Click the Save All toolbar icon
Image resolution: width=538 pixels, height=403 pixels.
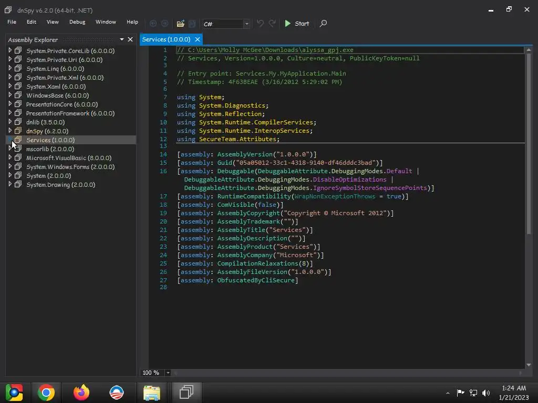coord(192,24)
